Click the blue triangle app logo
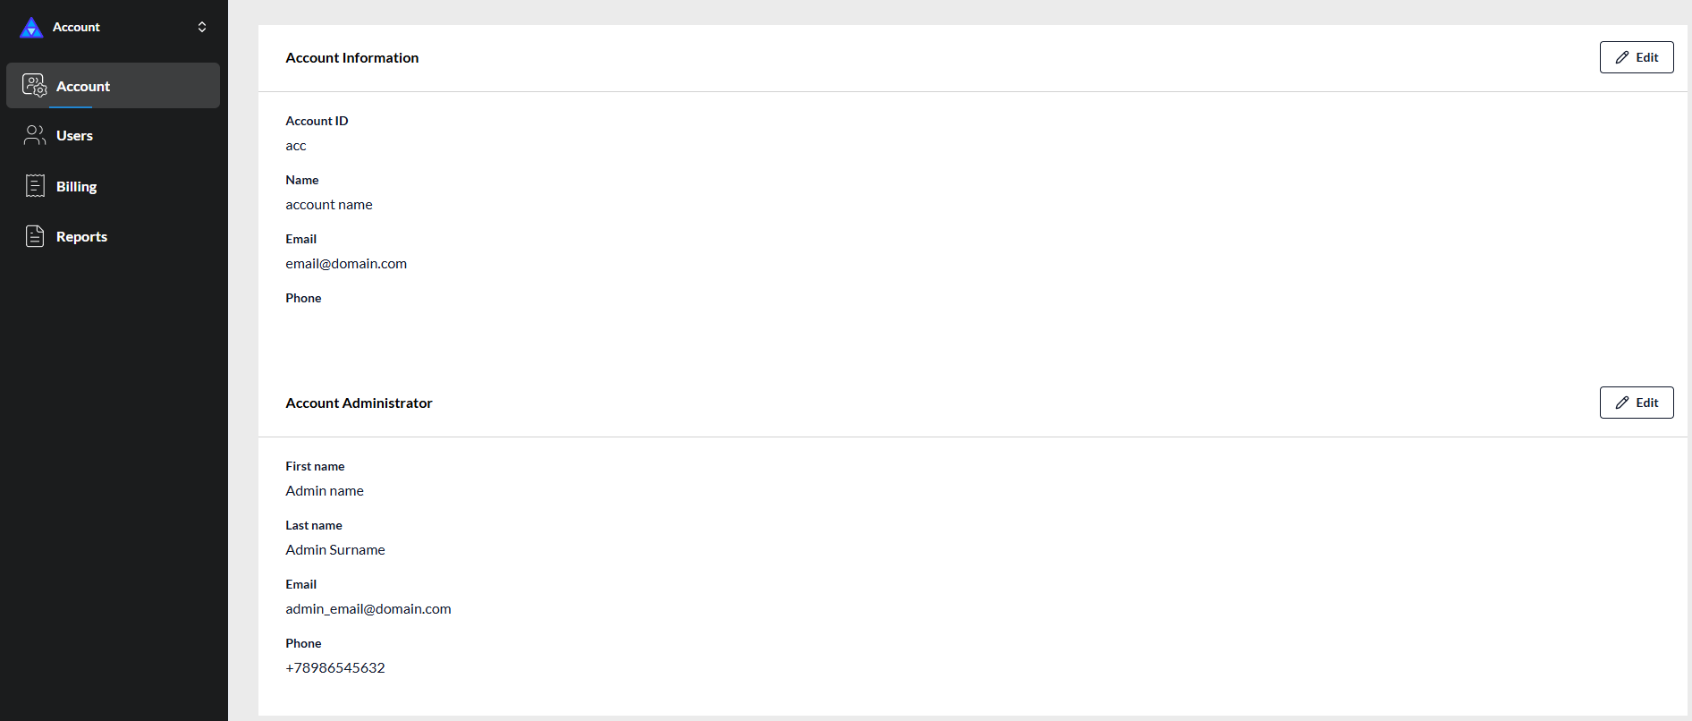Image resolution: width=1692 pixels, height=721 pixels. coord(31,28)
